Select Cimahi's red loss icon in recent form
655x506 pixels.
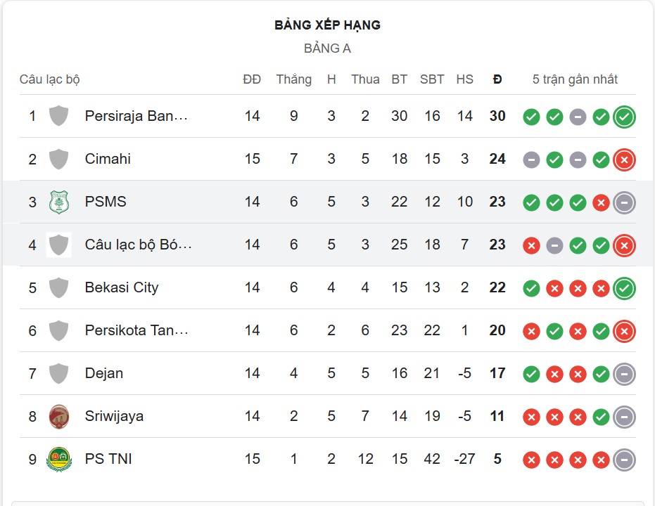[624, 160]
